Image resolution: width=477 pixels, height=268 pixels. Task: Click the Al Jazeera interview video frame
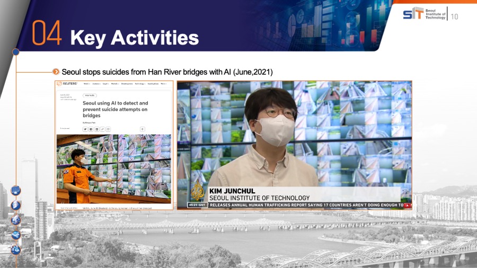295,145
